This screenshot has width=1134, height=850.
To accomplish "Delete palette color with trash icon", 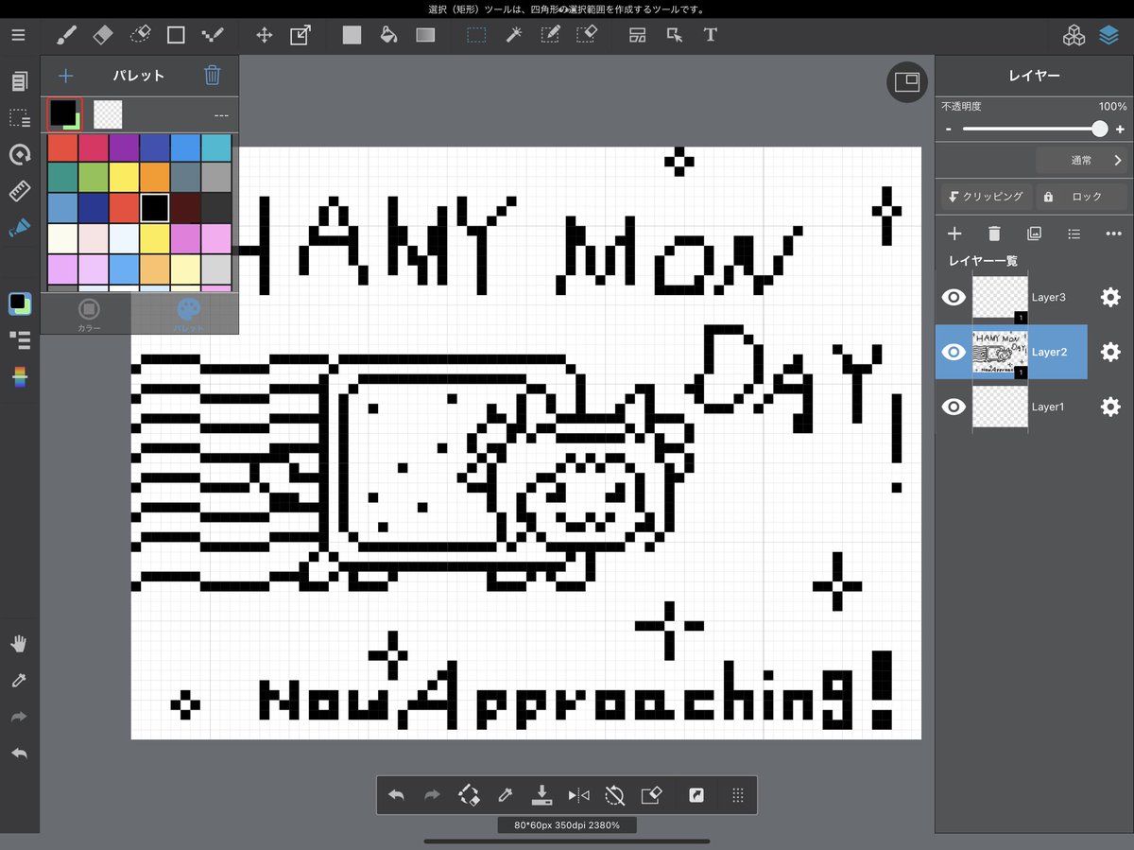I will pos(213,76).
